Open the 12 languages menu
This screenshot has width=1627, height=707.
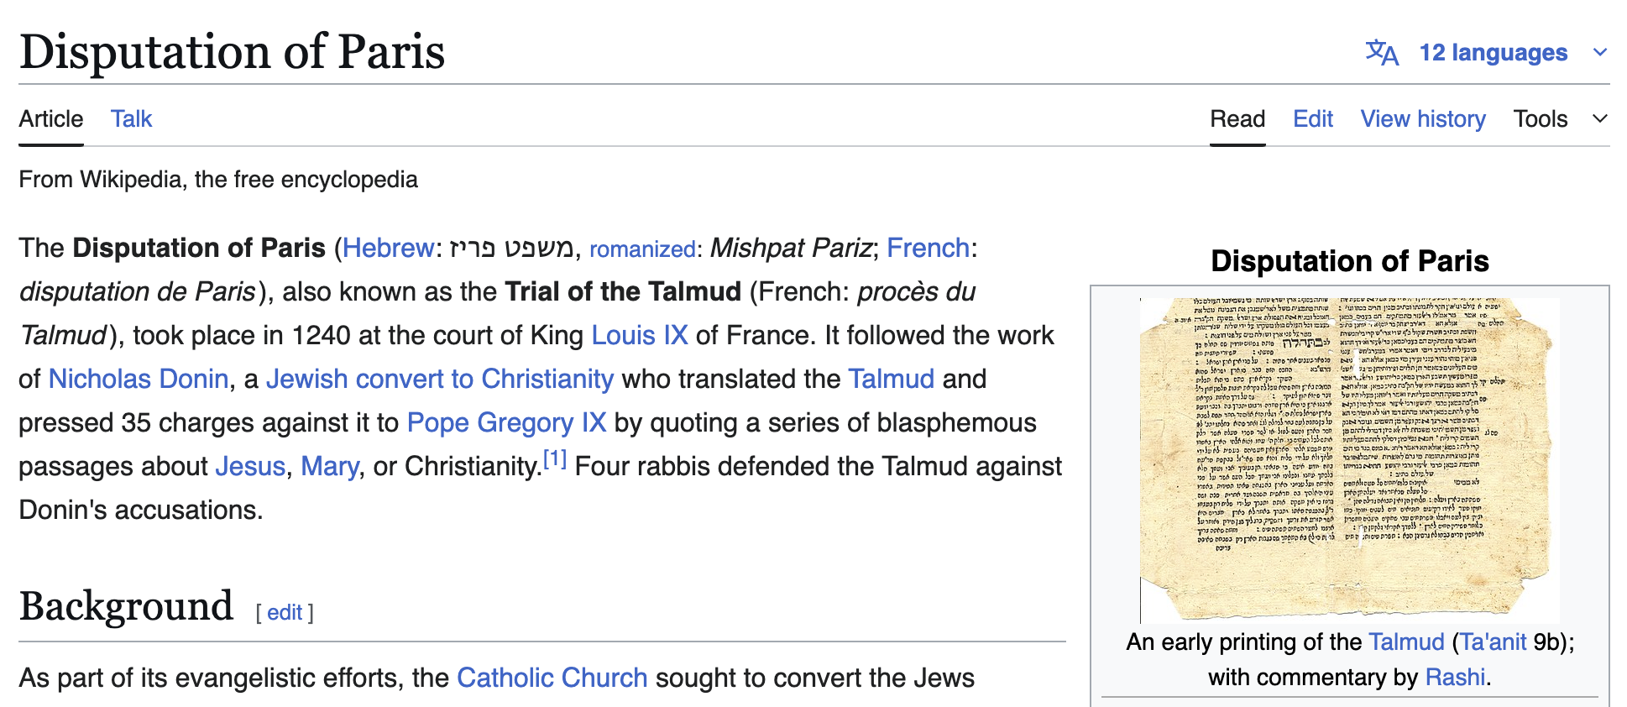[x=1493, y=53]
